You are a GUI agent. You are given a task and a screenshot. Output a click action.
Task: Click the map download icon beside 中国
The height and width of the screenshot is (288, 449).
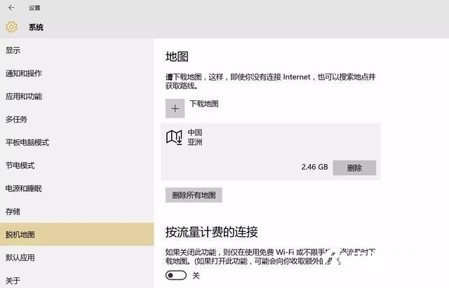click(174, 137)
